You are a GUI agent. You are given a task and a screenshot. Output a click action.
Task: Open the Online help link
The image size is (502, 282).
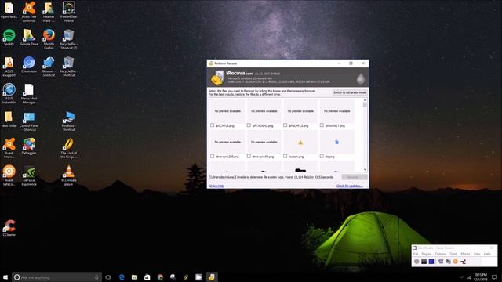click(x=216, y=186)
